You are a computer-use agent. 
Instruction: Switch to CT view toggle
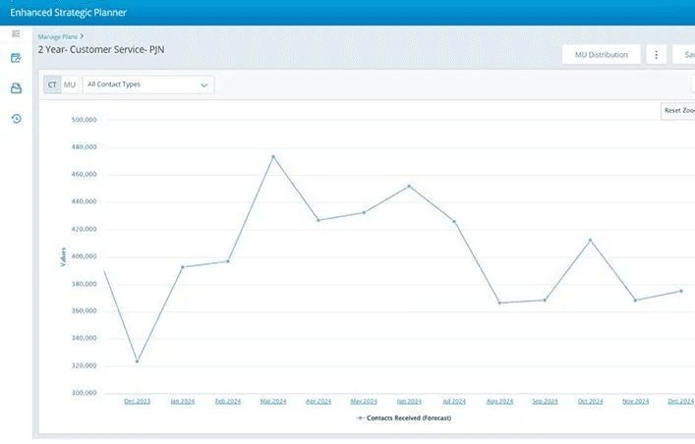52,85
